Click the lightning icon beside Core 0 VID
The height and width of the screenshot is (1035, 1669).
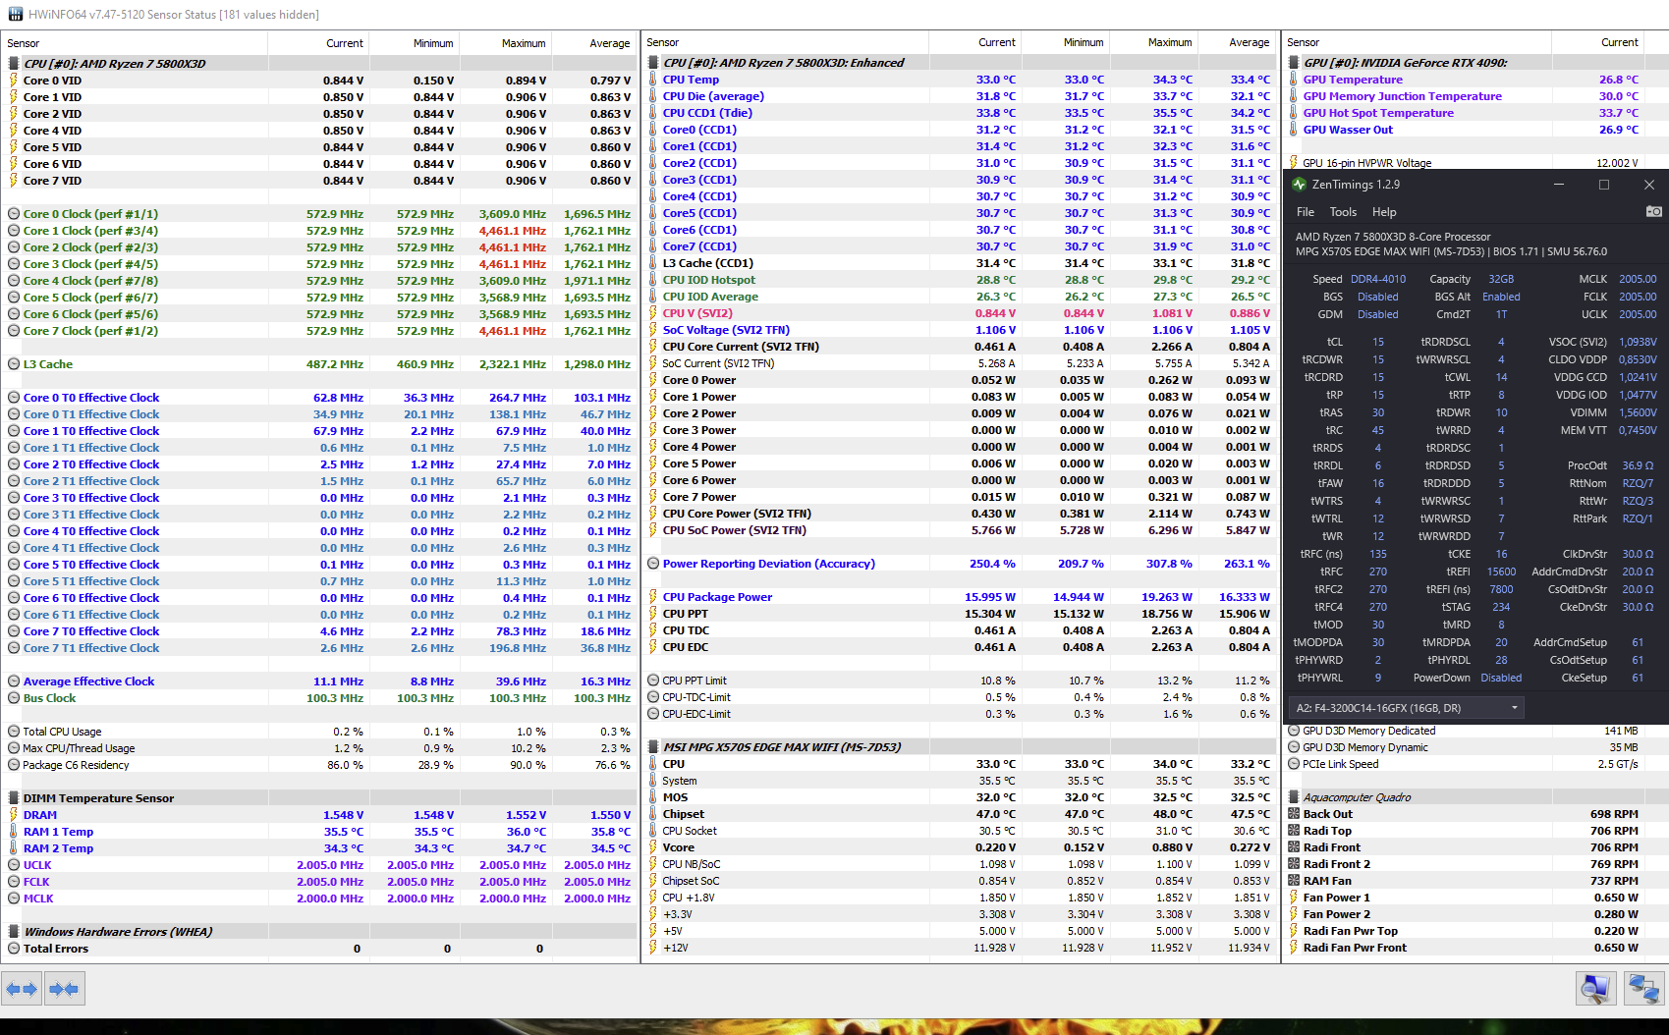point(14,81)
